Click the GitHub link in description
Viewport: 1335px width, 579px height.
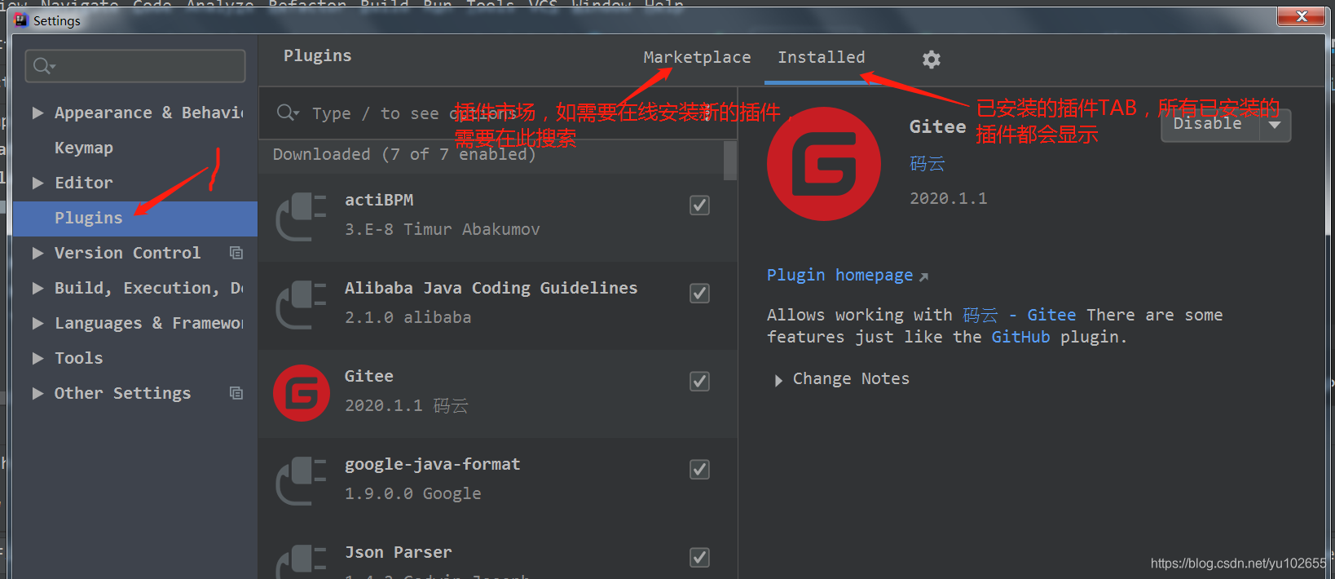click(x=1020, y=337)
